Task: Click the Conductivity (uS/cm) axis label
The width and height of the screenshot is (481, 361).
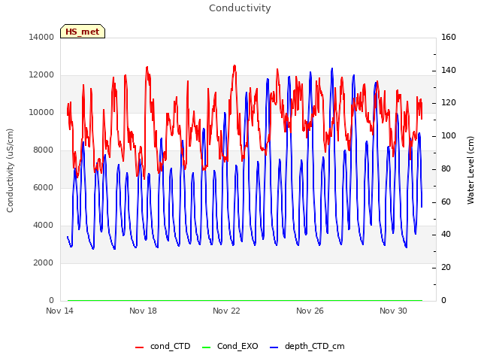Action: (10, 171)
